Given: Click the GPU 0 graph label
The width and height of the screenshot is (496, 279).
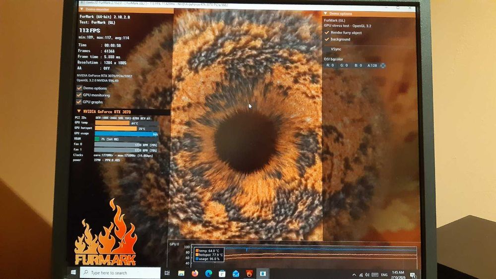Looking at the screenshot, I should [x=174, y=244].
